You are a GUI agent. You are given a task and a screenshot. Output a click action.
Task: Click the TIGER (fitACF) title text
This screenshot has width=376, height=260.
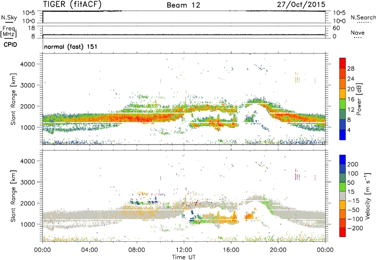pos(72,4)
